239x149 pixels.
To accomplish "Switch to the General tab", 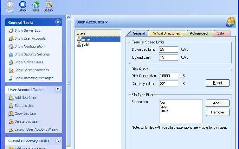I will click(x=139, y=33).
